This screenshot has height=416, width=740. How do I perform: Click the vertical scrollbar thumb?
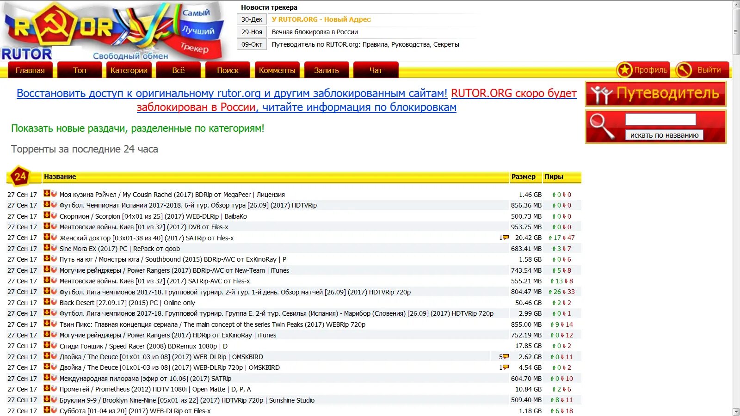click(x=736, y=32)
